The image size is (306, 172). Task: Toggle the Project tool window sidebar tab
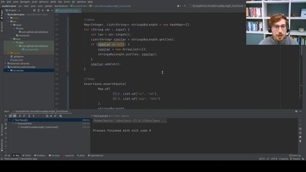pos(2,14)
